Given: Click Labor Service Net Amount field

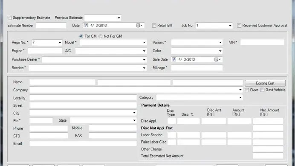Looking at the screenshot, I should pyautogui.click(x=268, y=135).
